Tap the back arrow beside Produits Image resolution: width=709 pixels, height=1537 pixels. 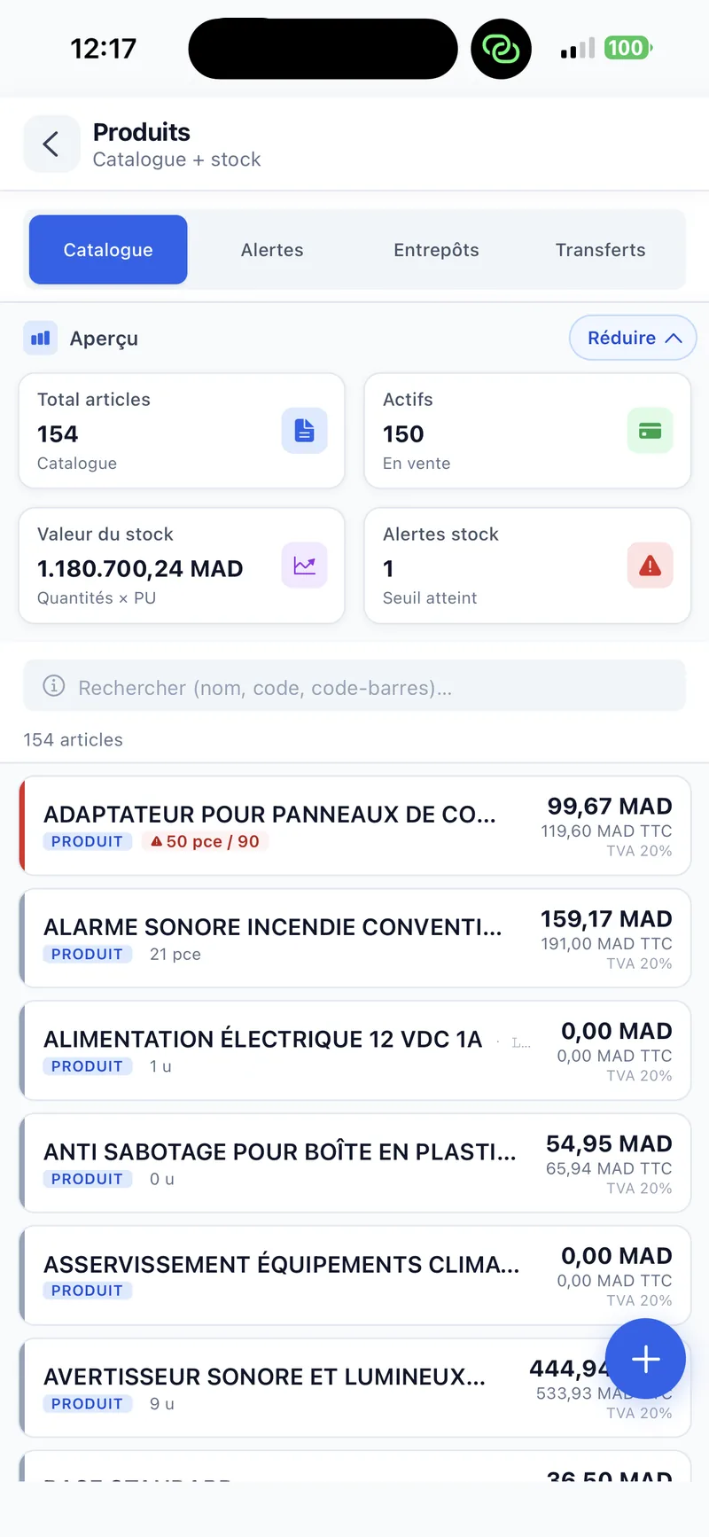point(51,144)
